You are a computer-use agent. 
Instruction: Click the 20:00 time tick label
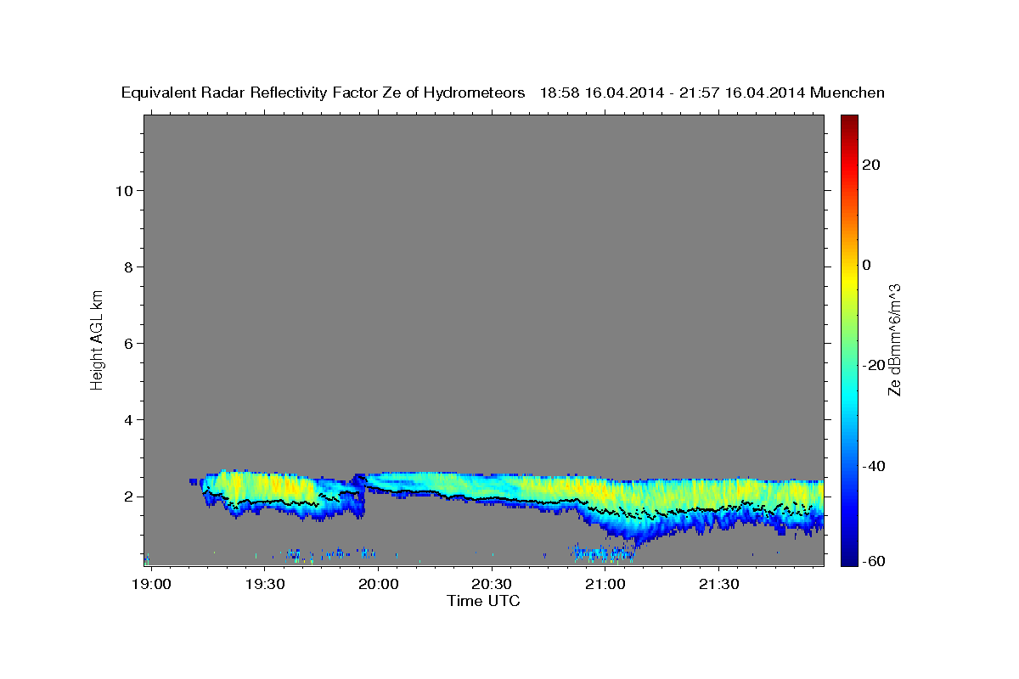pos(378,584)
